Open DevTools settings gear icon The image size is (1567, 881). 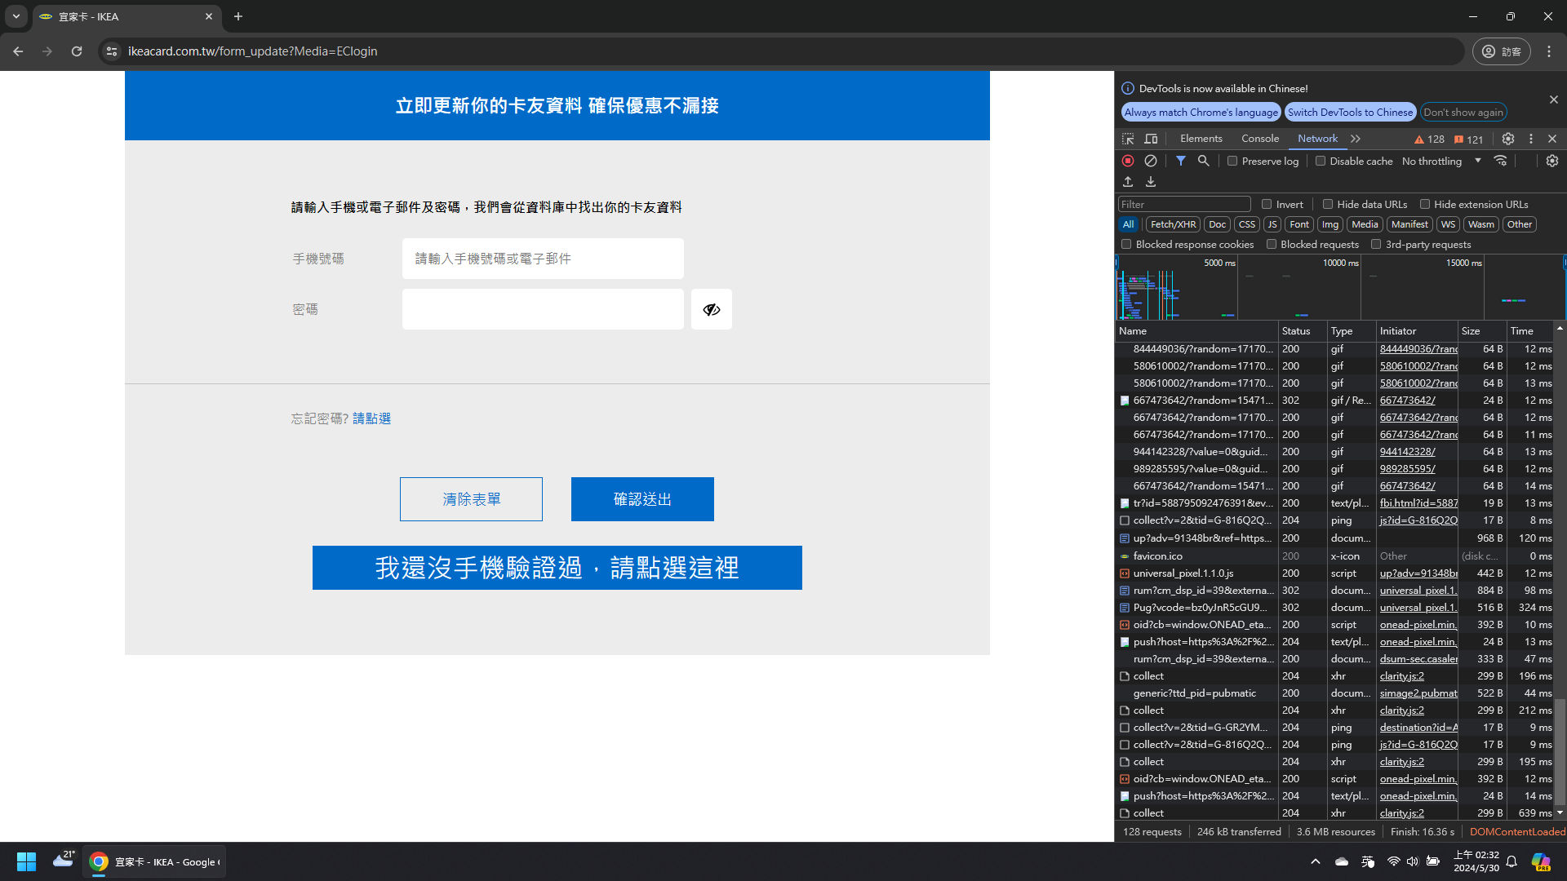tap(1508, 139)
